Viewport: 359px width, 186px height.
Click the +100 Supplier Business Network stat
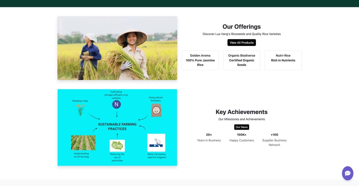pyautogui.click(x=274, y=140)
